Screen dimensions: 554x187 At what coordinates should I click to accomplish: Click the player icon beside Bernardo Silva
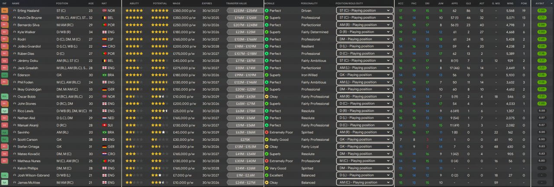coord(15,25)
